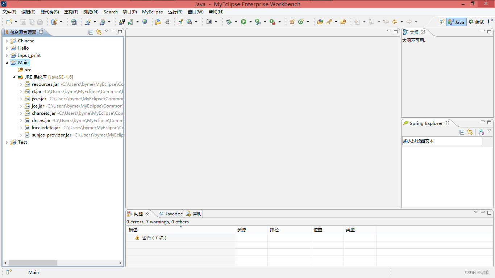The width and height of the screenshot is (495, 278).
Task: Open the Back history dropdown arrow
Action: (x=402, y=22)
